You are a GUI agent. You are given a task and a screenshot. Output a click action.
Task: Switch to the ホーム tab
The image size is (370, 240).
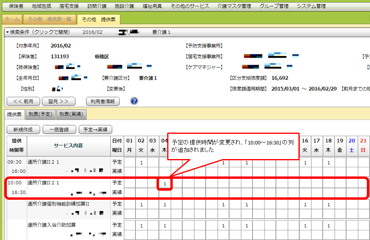(x=12, y=19)
